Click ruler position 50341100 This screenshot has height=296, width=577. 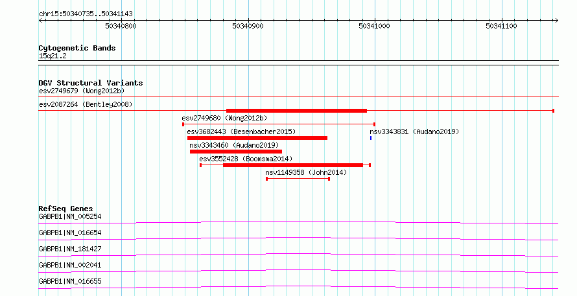tap(501, 26)
